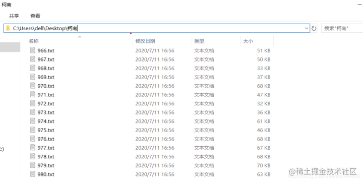Click the address bar path field
This screenshot has height=182, width=363.
pos(156,28)
